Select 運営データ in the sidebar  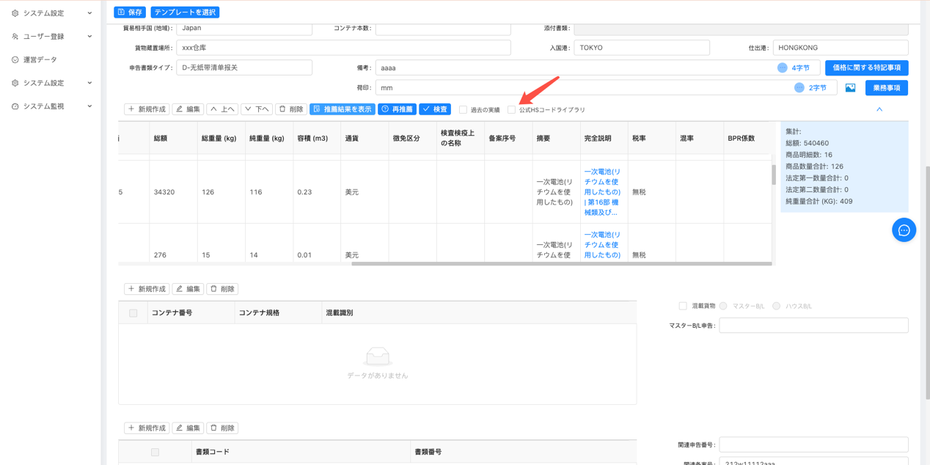tap(51, 59)
